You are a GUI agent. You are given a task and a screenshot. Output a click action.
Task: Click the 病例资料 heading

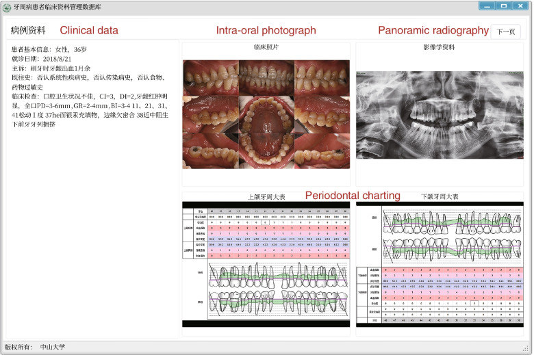[28, 31]
